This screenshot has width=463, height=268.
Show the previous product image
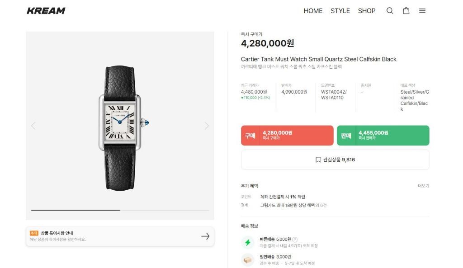tap(33, 126)
